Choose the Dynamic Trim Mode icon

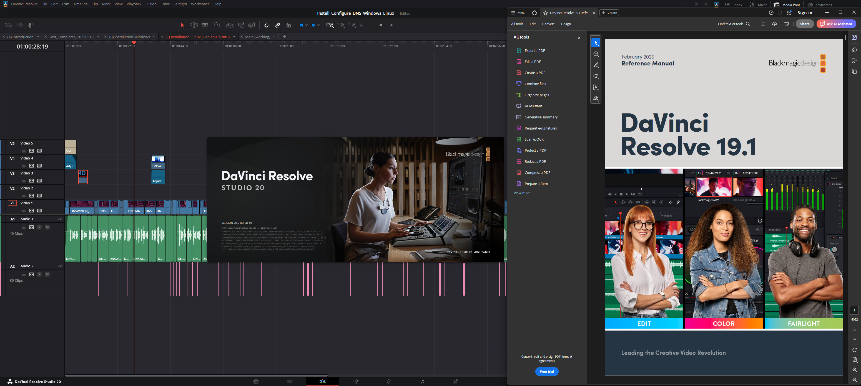tap(216, 25)
